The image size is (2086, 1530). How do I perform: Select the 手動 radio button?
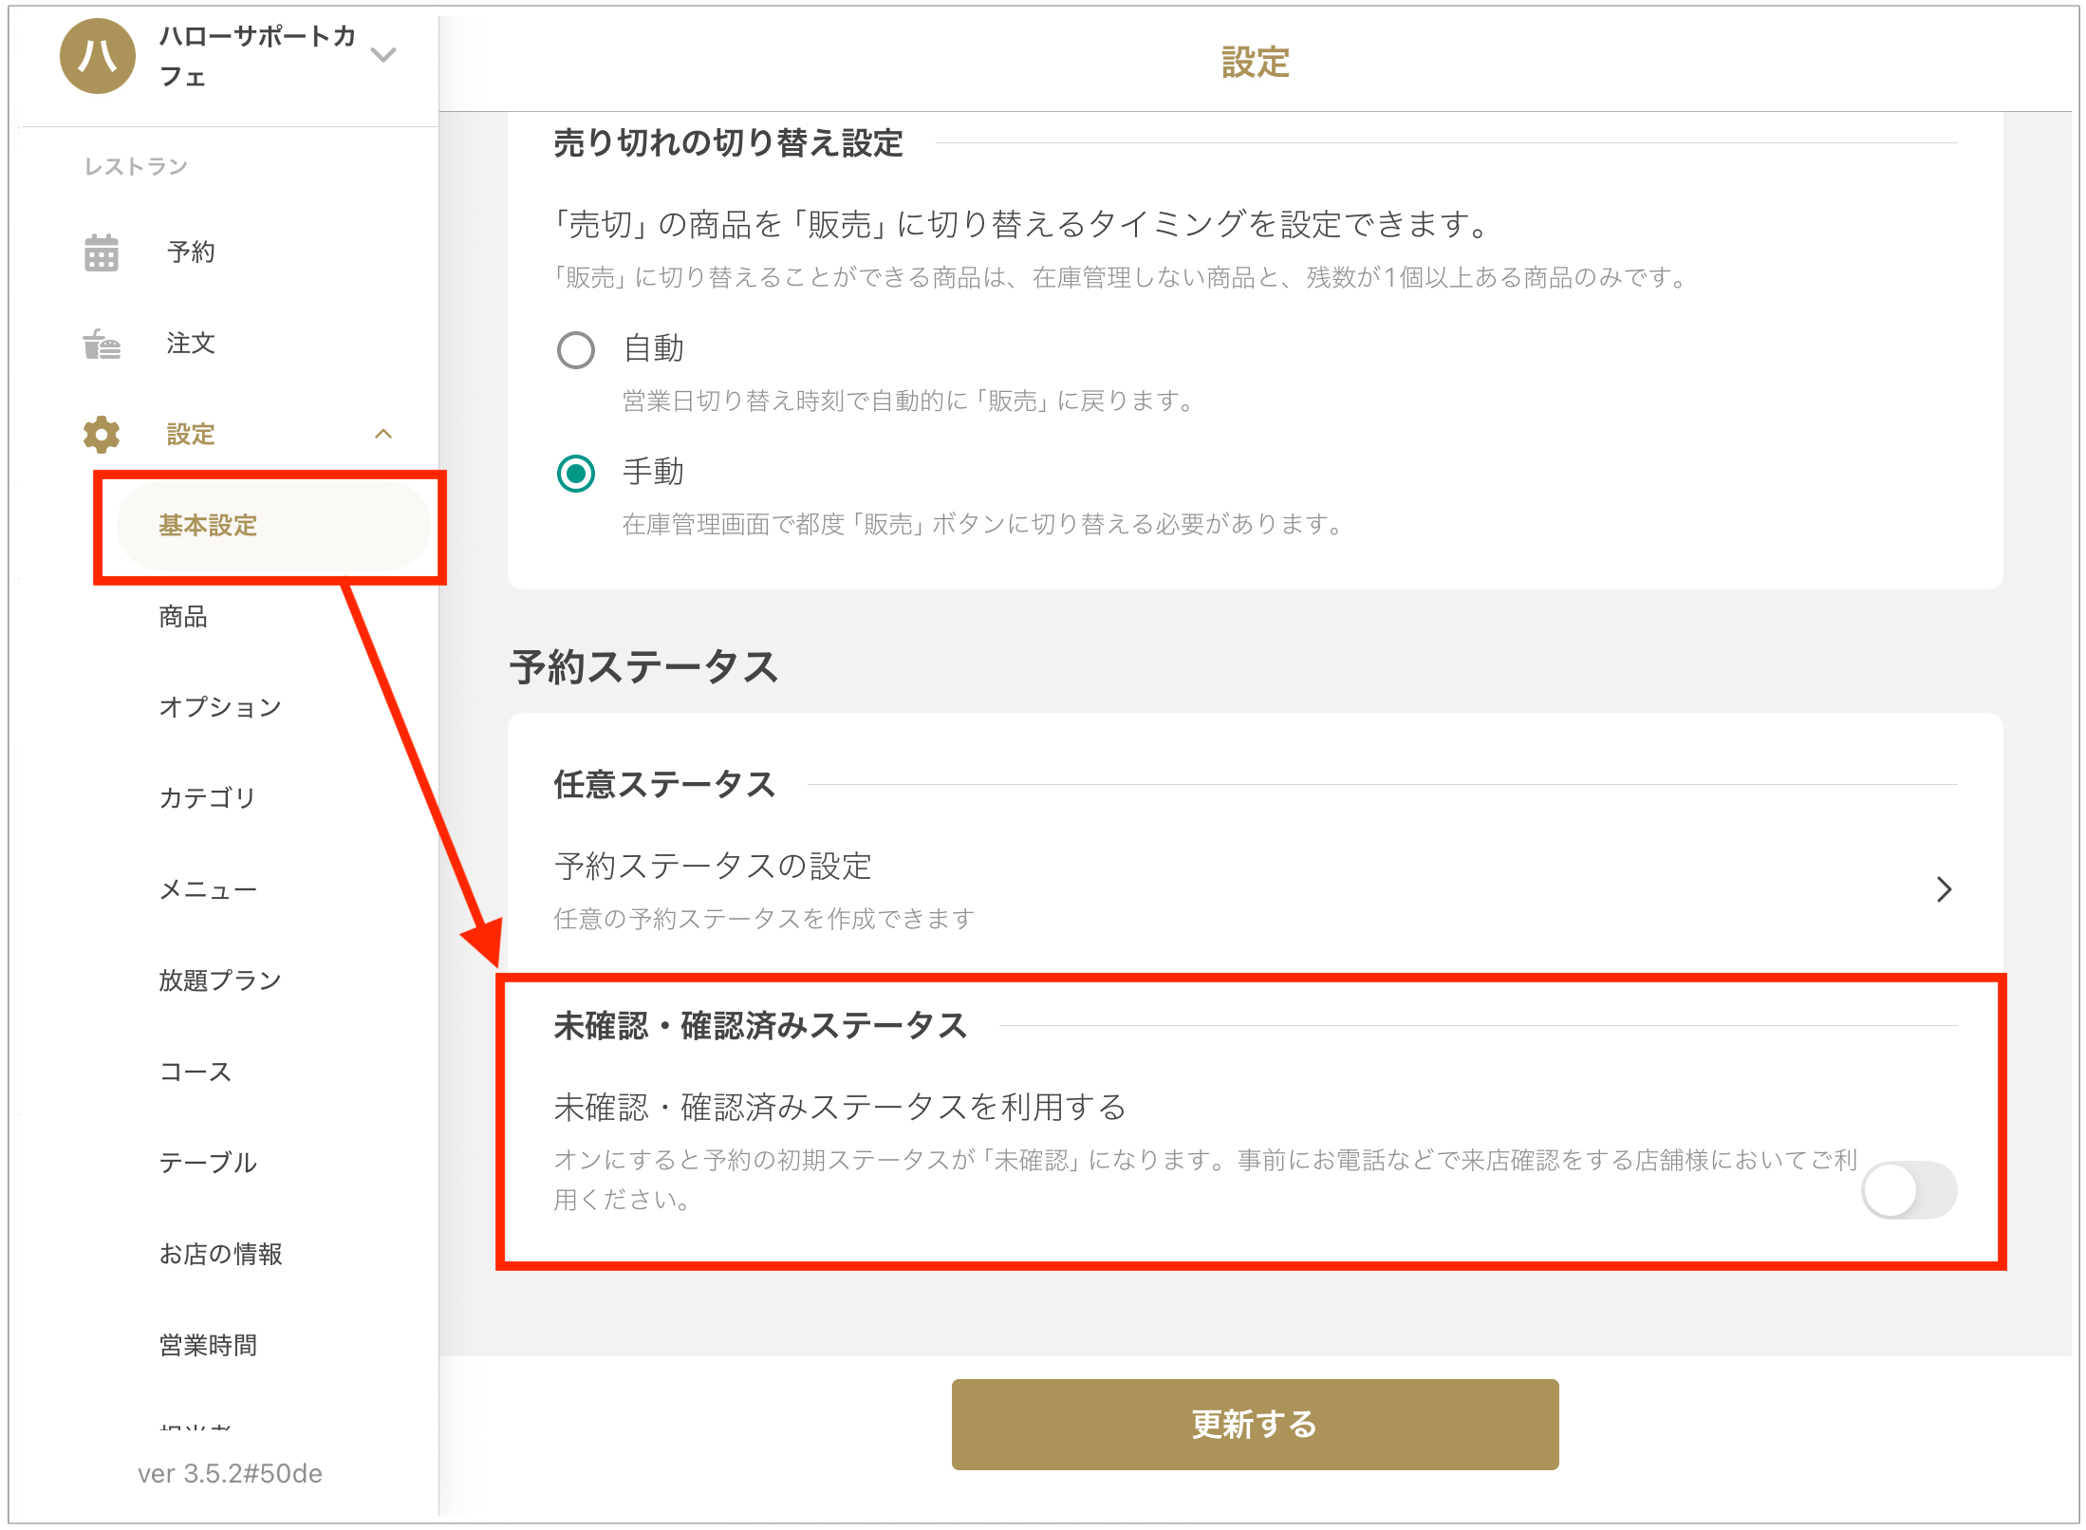576,474
